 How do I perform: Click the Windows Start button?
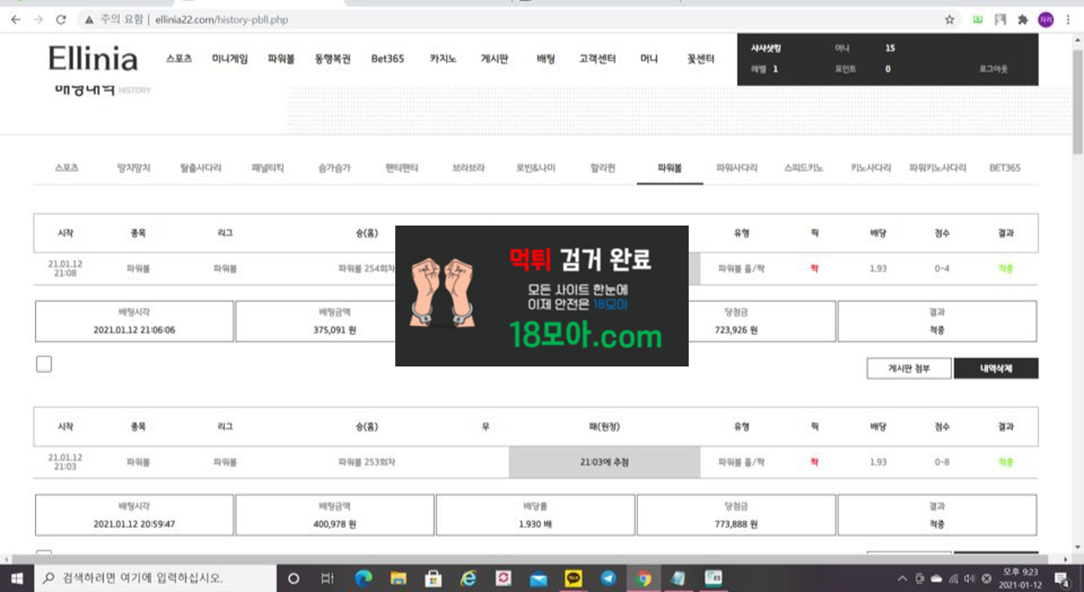17,578
